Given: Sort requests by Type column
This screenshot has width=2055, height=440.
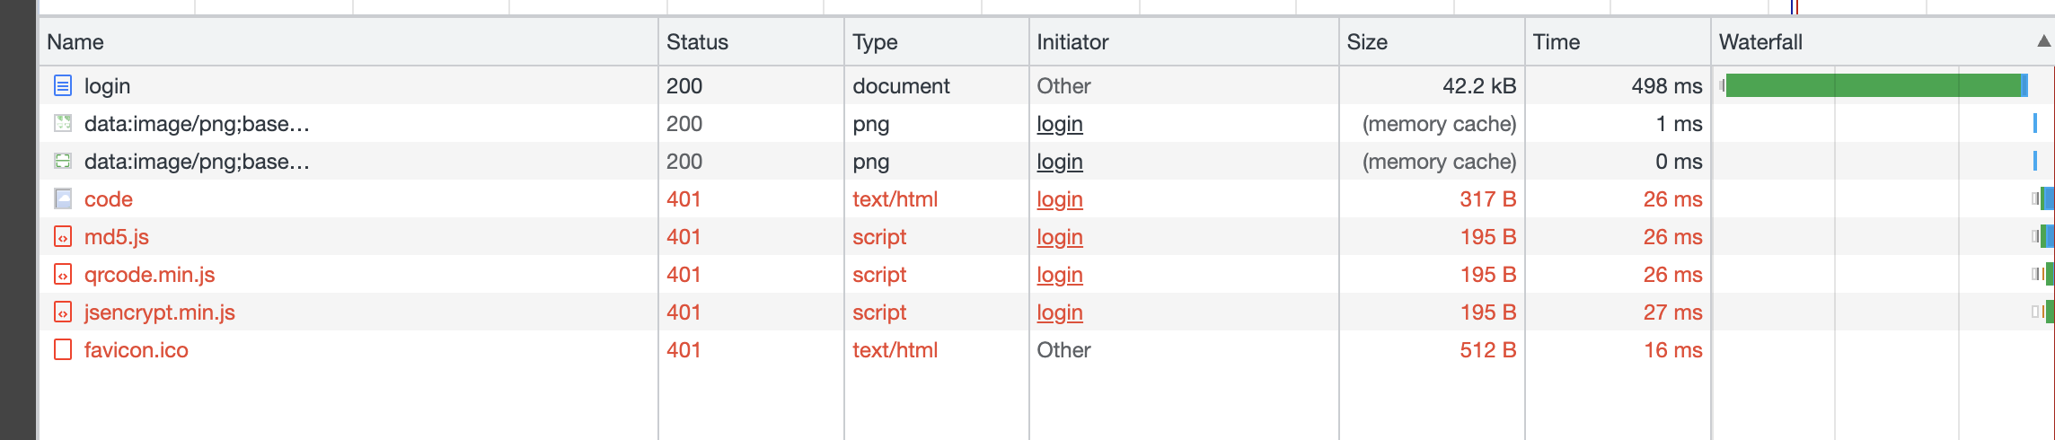Looking at the screenshot, I should pyautogui.click(x=875, y=42).
